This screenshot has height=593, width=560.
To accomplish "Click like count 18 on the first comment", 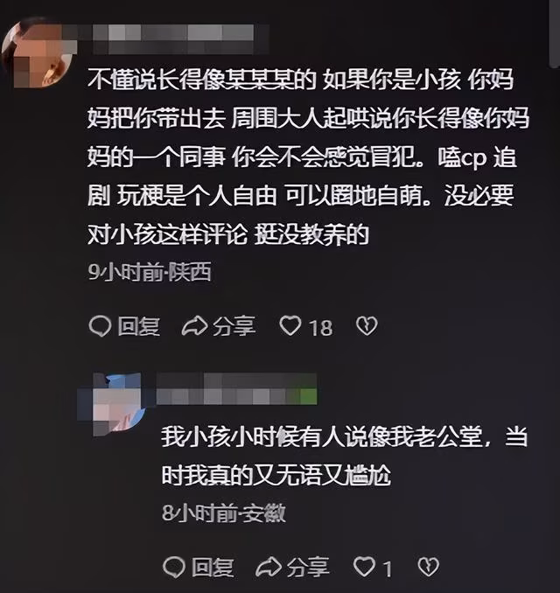I will [x=321, y=327].
